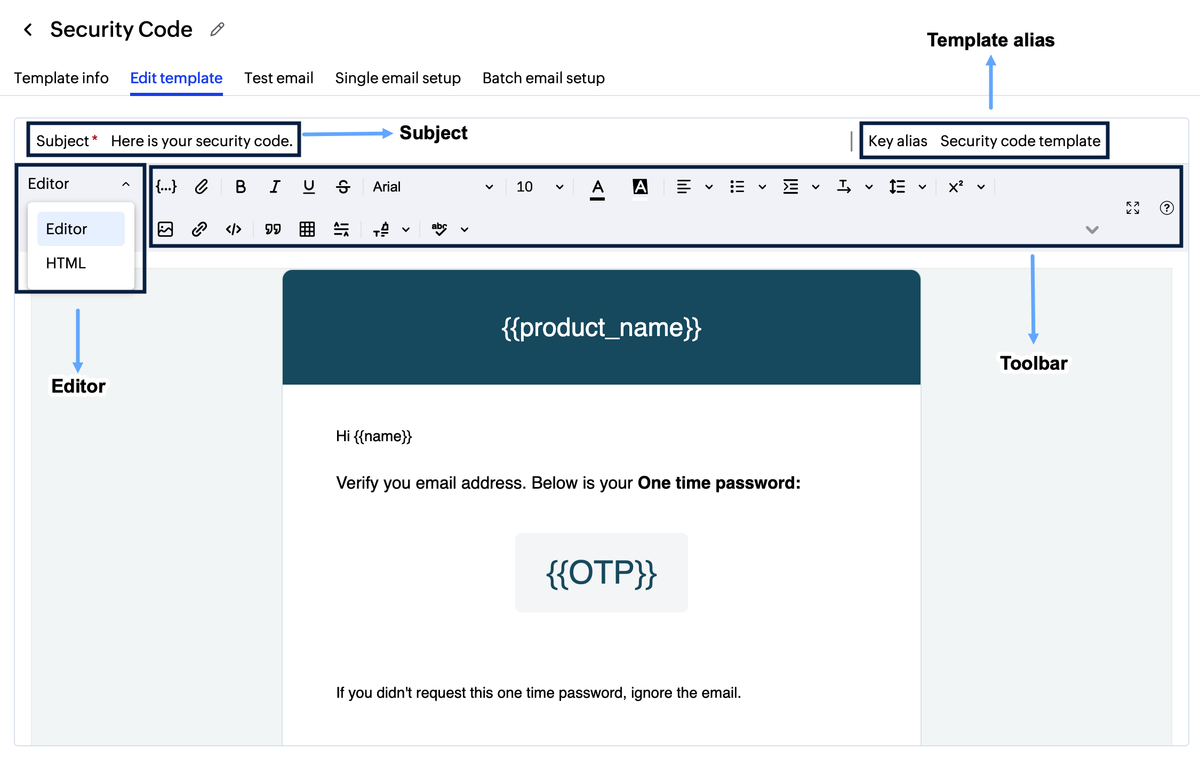Insert a hyperlink
Image resolution: width=1200 pixels, height=765 pixels.
[x=199, y=229]
